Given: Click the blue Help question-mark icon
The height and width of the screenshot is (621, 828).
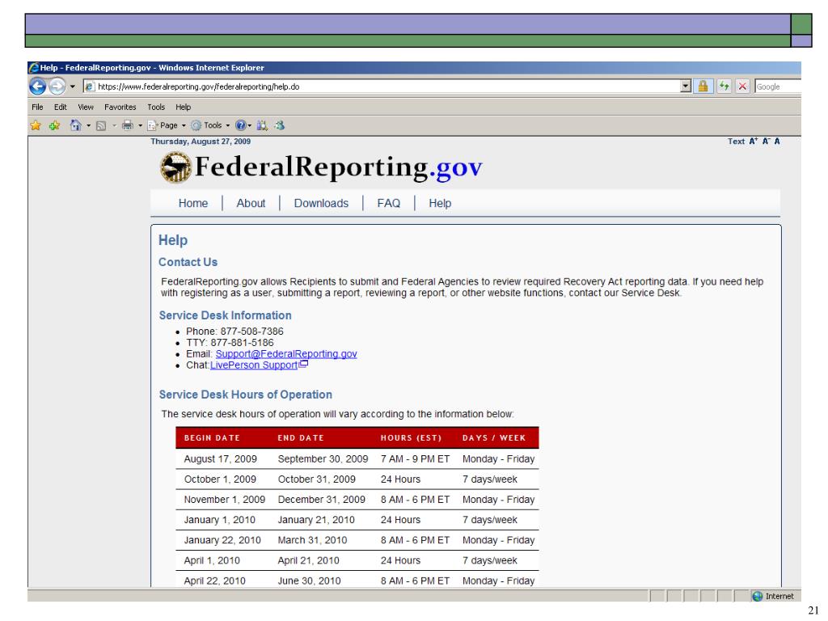Looking at the screenshot, I should click(240, 125).
